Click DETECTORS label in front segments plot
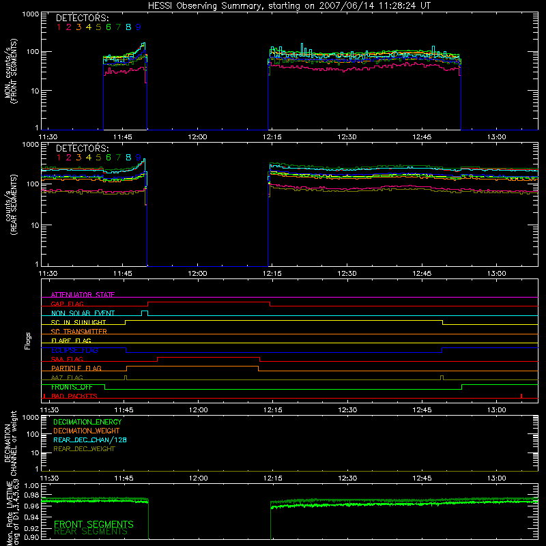This screenshot has height=546, width=546. click(82, 18)
